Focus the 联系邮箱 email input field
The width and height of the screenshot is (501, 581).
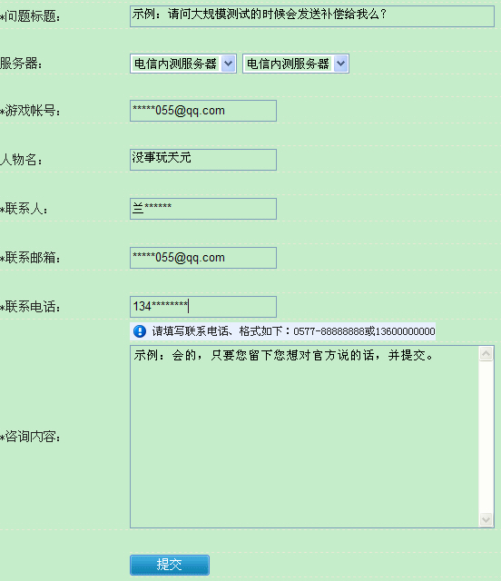click(x=203, y=258)
